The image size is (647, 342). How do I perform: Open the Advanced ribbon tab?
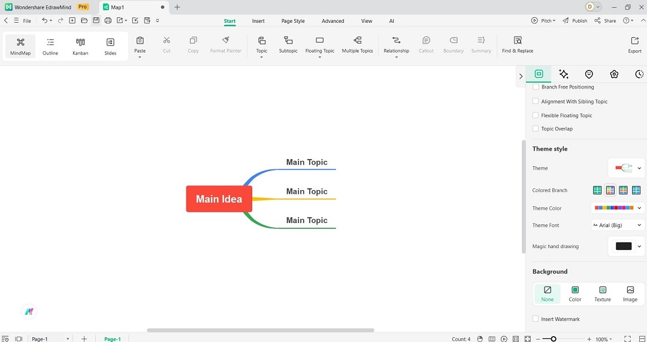coord(332,21)
